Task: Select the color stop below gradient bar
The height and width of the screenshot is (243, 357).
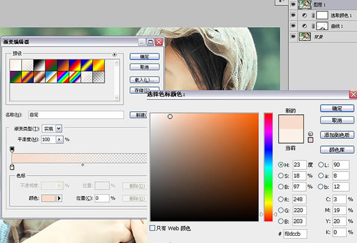Action: (12, 167)
